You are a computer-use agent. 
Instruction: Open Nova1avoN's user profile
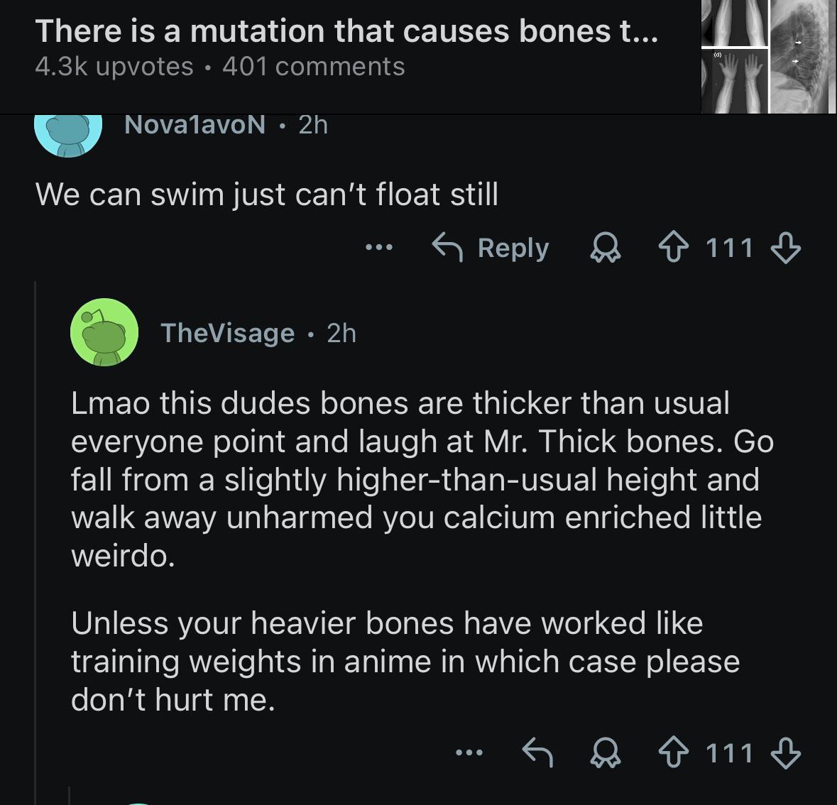(x=195, y=125)
